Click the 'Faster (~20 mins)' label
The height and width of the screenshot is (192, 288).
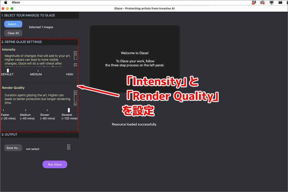click(8, 116)
